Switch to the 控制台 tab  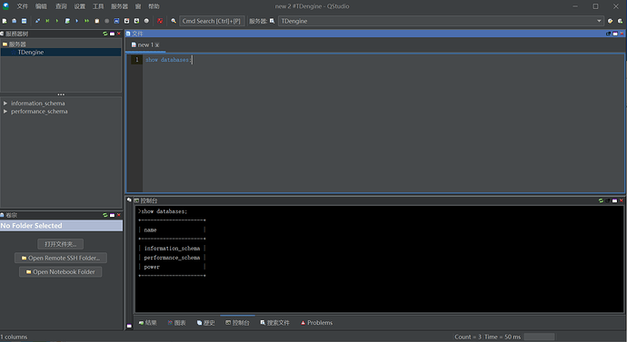click(x=237, y=322)
